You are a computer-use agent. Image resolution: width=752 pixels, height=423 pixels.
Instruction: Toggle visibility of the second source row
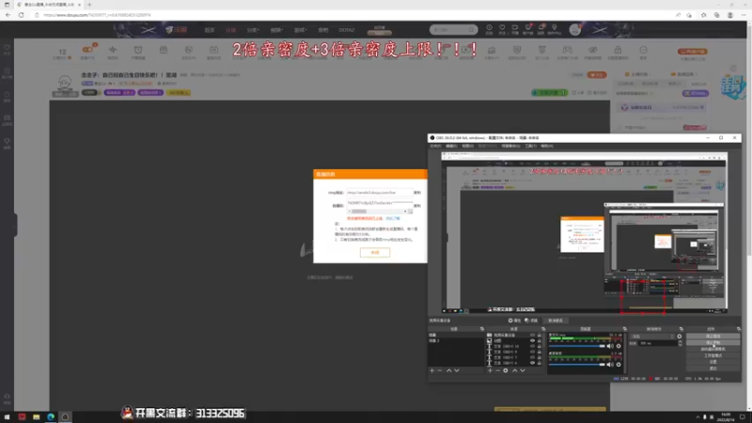tap(532, 340)
